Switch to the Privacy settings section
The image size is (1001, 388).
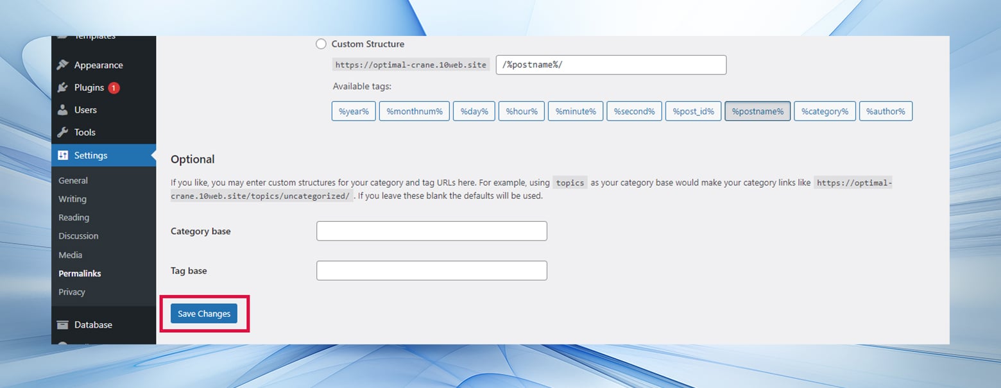[71, 292]
